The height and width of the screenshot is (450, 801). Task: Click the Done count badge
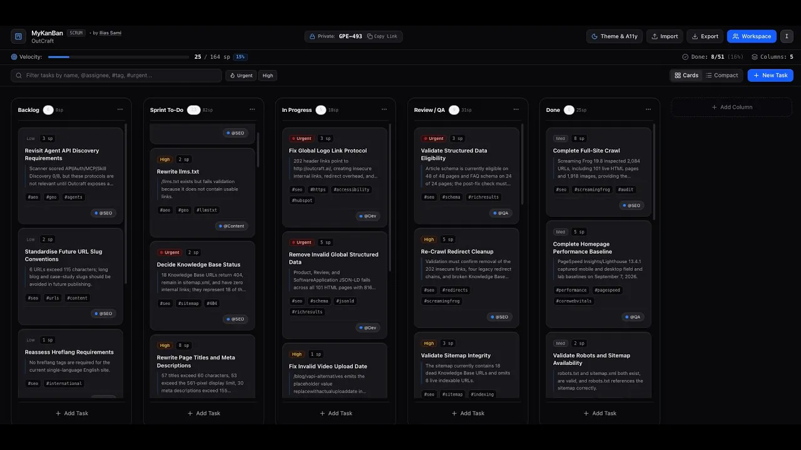tap(569, 110)
